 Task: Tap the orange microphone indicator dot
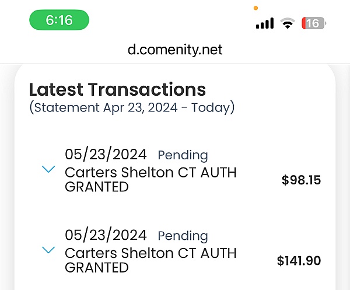pyautogui.click(x=256, y=8)
